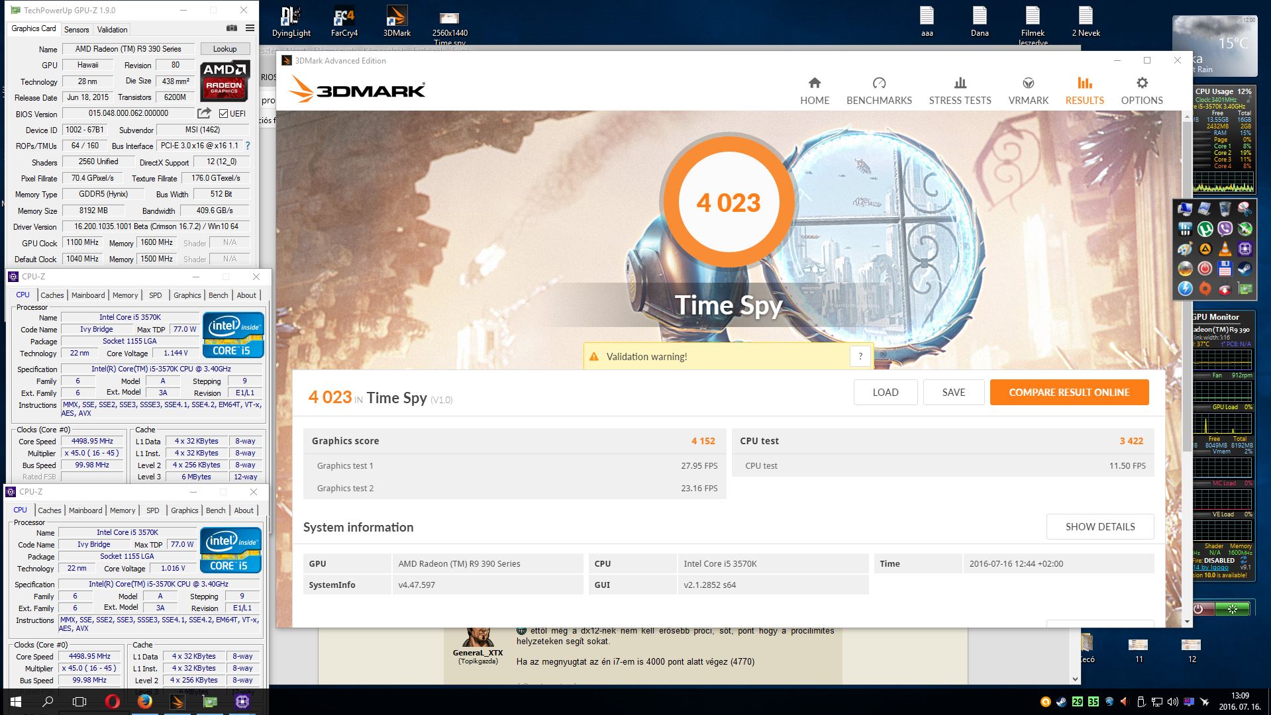Click the GPU-Z Lookup button
This screenshot has width=1271, height=715.
pos(225,49)
